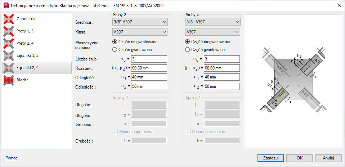The image size is (345, 167).
Task: Click the gusset plate connection preview diagram
Action: [294, 81]
